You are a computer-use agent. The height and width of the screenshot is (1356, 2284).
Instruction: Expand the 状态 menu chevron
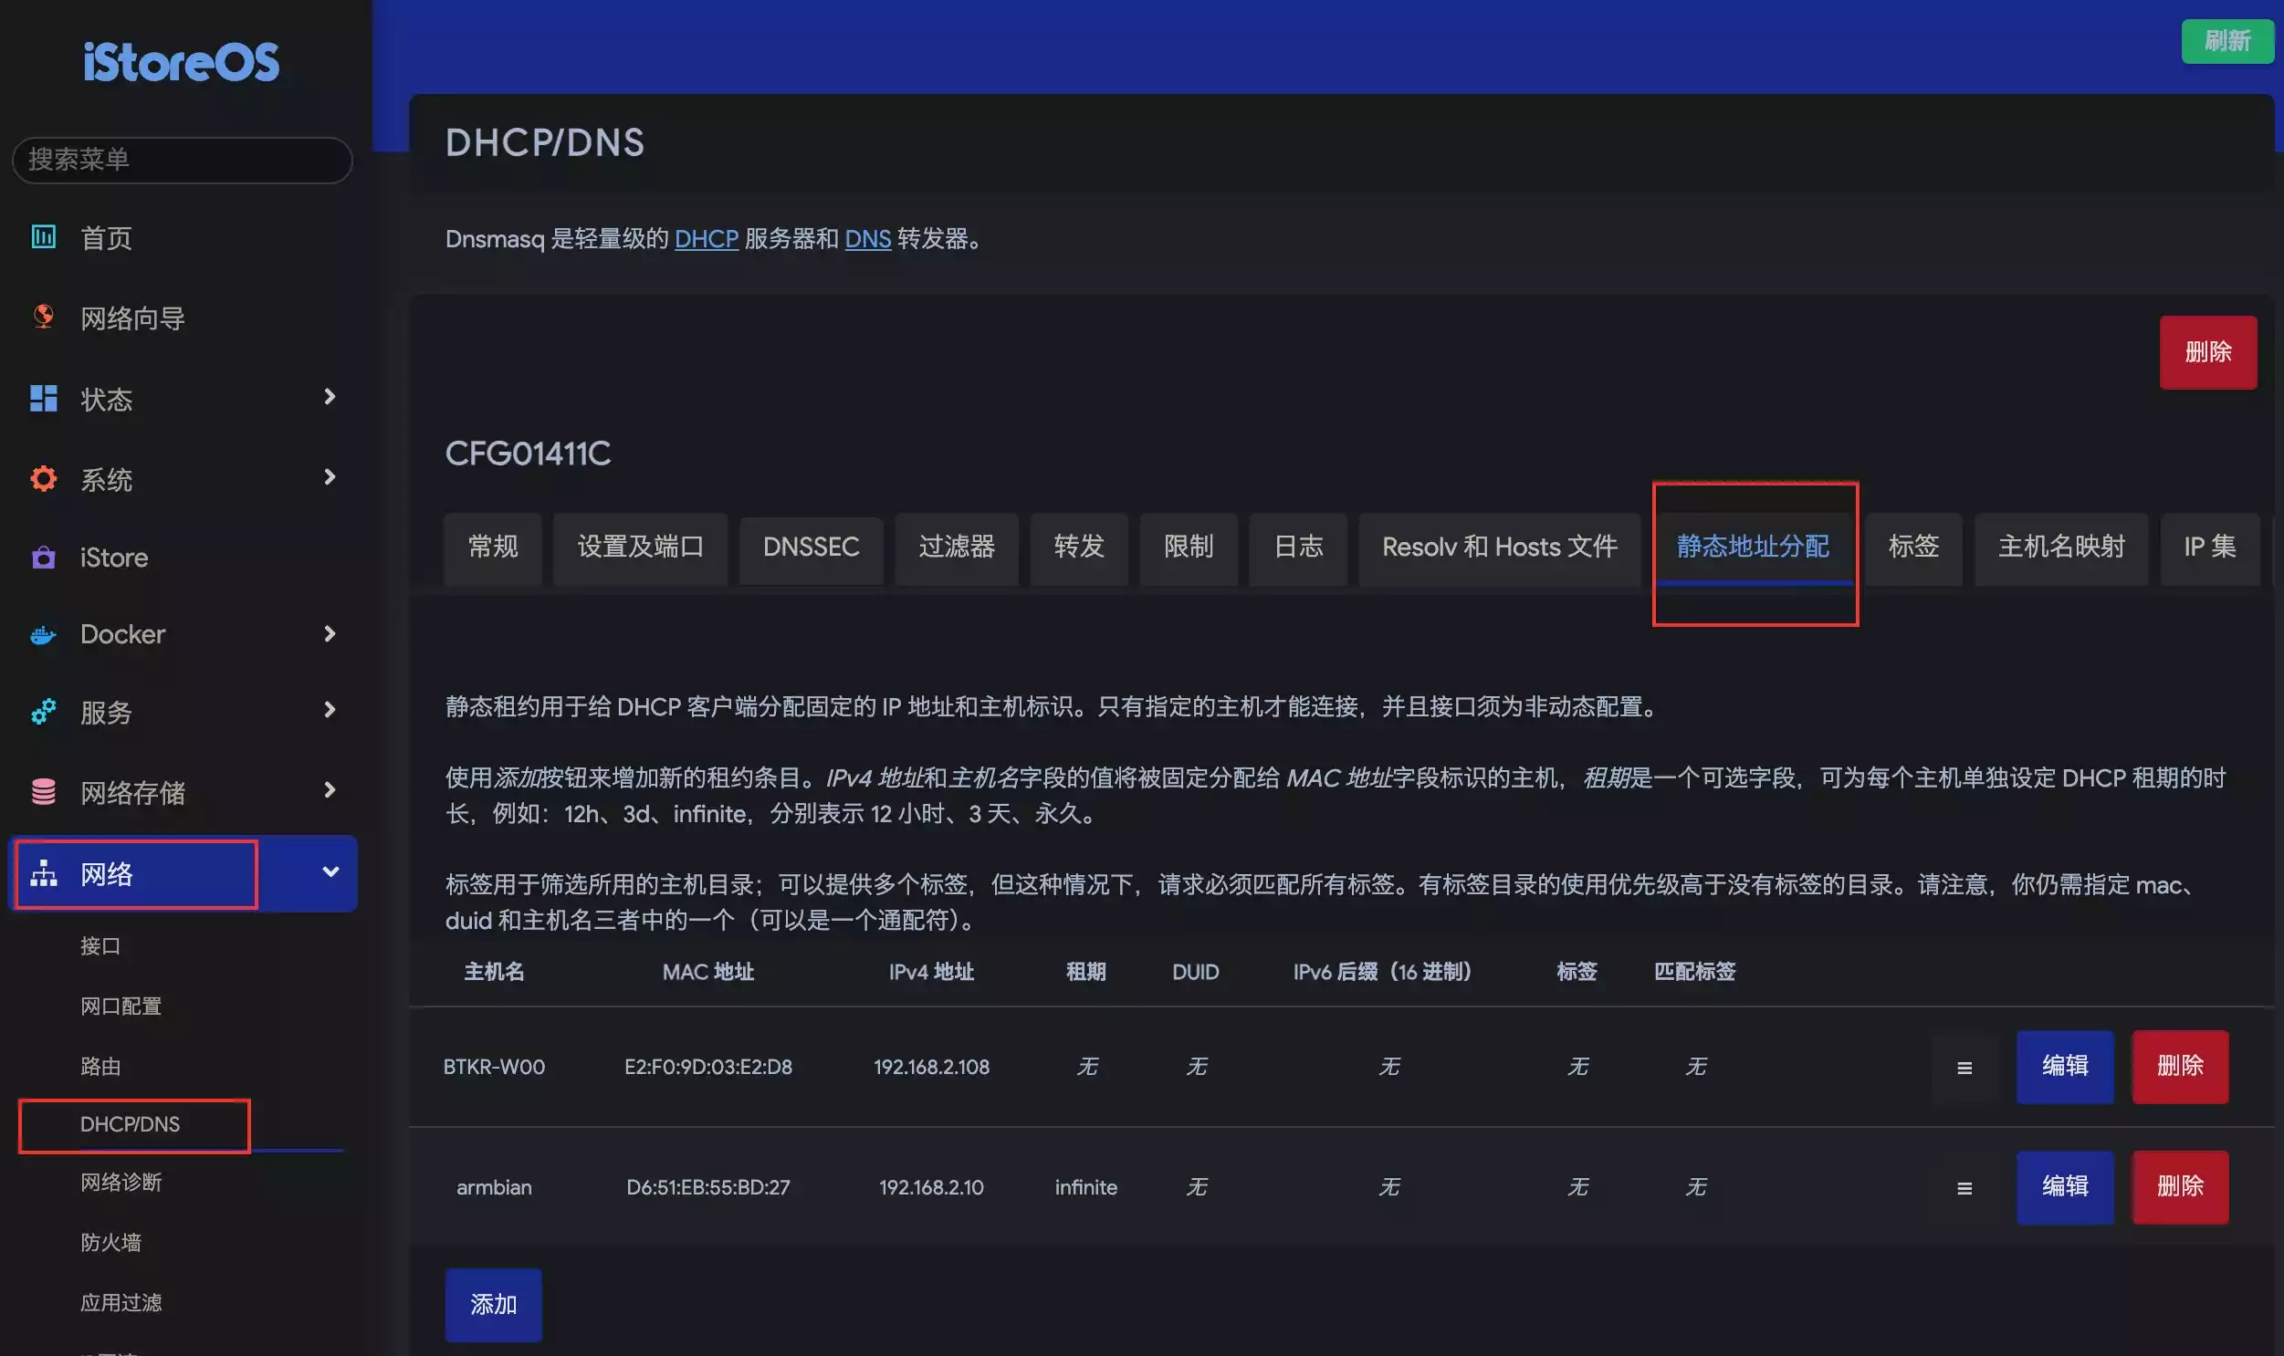tap(330, 397)
